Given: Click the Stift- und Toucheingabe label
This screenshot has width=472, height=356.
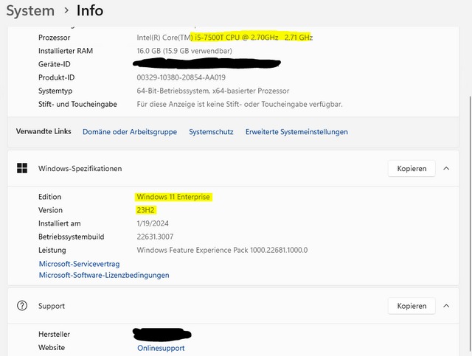Looking at the screenshot, I should tap(77, 104).
